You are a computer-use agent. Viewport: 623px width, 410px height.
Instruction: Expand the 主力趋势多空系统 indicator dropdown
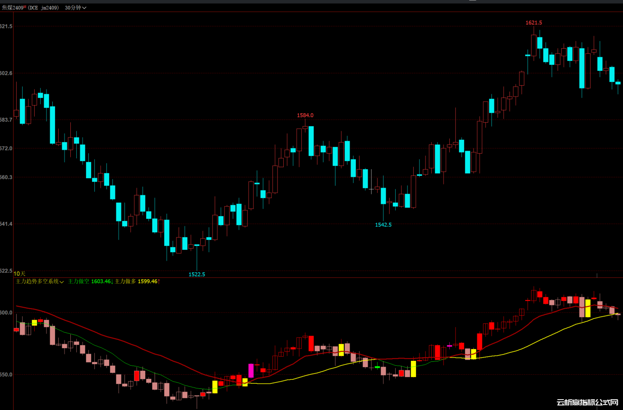(x=40, y=281)
